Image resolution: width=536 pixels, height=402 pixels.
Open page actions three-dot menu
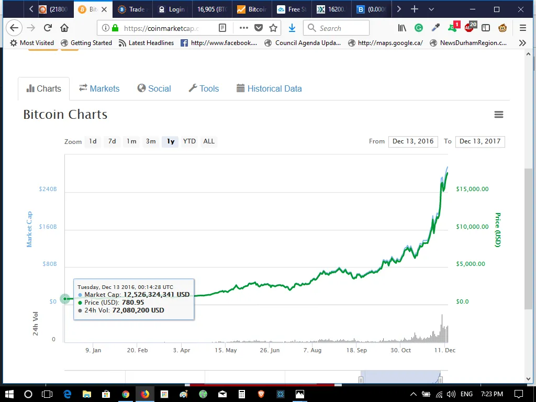pyautogui.click(x=243, y=28)
